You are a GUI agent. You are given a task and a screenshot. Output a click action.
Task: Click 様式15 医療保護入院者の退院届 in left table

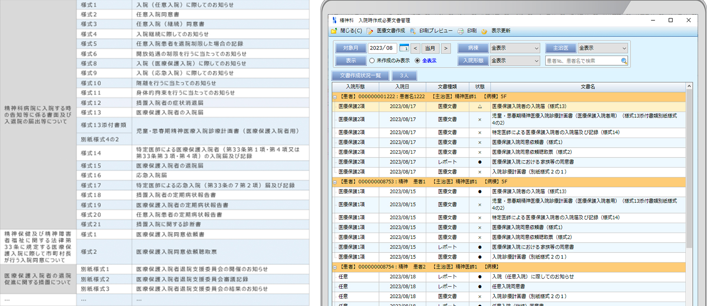(193, 166)
